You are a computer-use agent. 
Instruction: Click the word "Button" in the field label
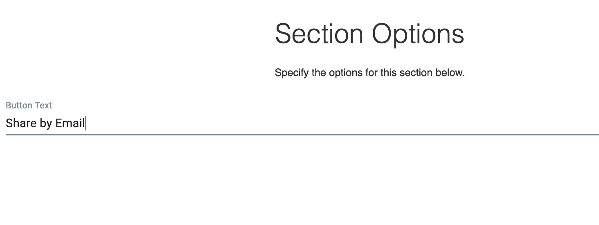19,106
